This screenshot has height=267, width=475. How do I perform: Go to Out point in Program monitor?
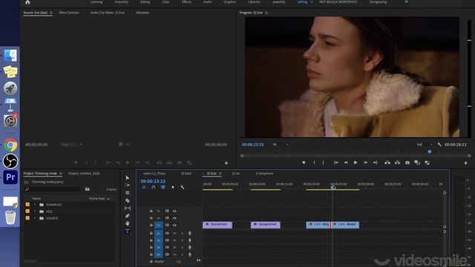(x=375, y=162)
